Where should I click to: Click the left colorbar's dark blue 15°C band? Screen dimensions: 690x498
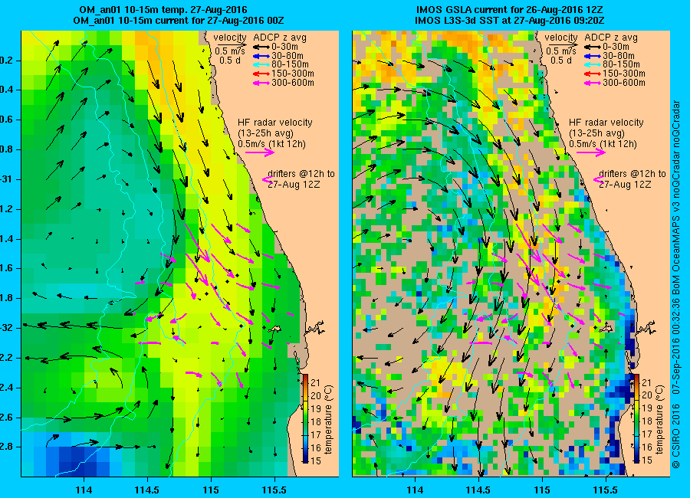click(x=305, y=458)
